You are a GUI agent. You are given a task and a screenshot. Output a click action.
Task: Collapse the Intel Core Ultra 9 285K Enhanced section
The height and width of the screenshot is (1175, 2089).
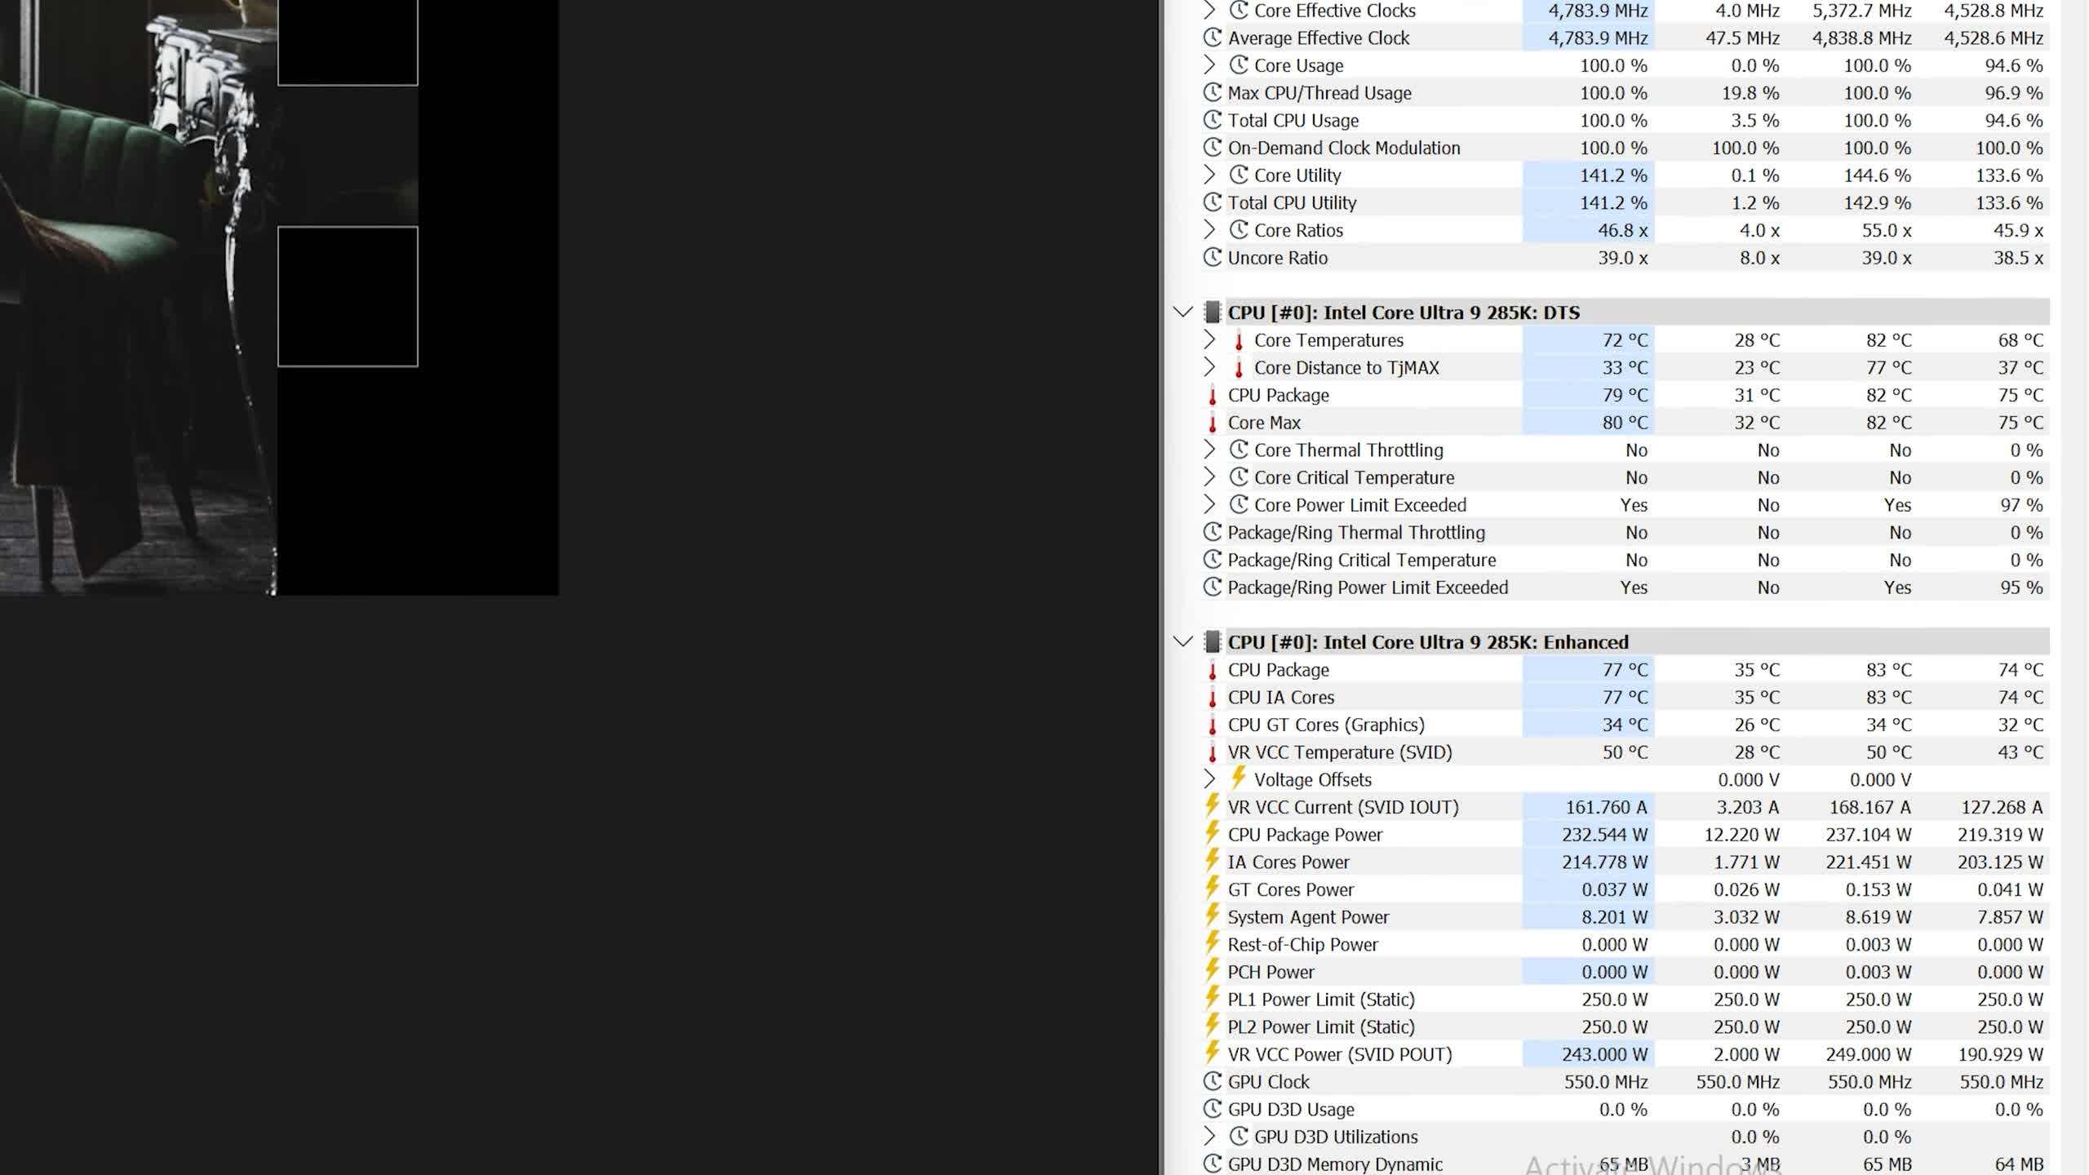[x=1182, y=642]
